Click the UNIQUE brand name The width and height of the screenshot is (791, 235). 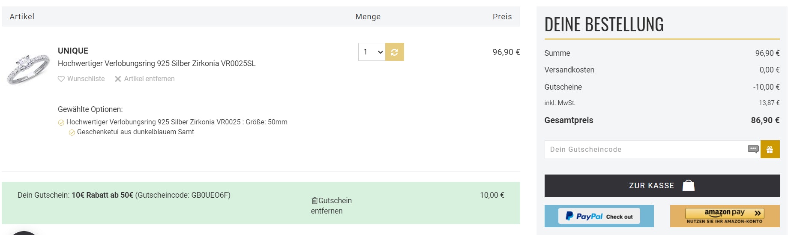[73, 51]
